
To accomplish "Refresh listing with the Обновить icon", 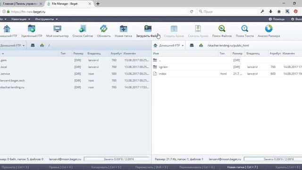I will pos(104,29).
